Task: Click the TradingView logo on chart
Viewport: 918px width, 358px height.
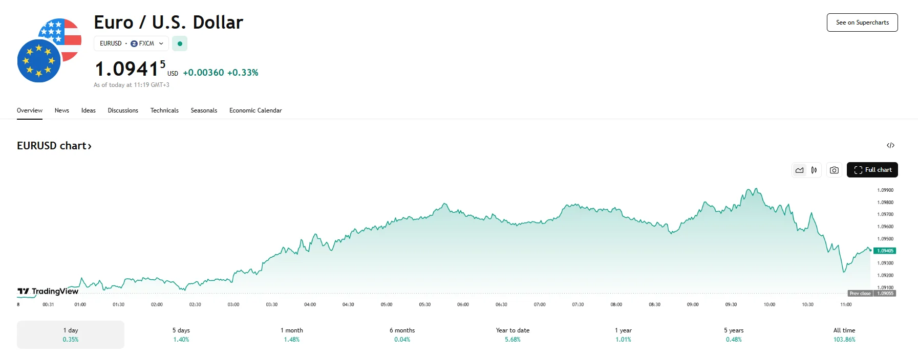Action: coord(48,292)
